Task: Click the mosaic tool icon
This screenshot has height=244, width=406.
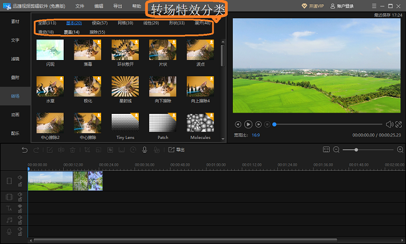Action: (110, 150)
